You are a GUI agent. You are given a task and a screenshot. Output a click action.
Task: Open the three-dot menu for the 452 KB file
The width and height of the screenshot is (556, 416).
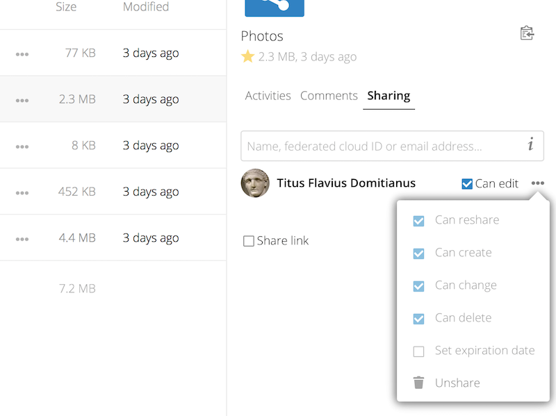[x=22, y=191]
